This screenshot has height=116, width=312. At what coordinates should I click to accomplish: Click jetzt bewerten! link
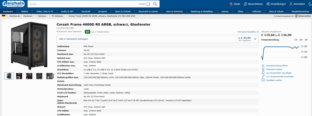click(75, 32)
